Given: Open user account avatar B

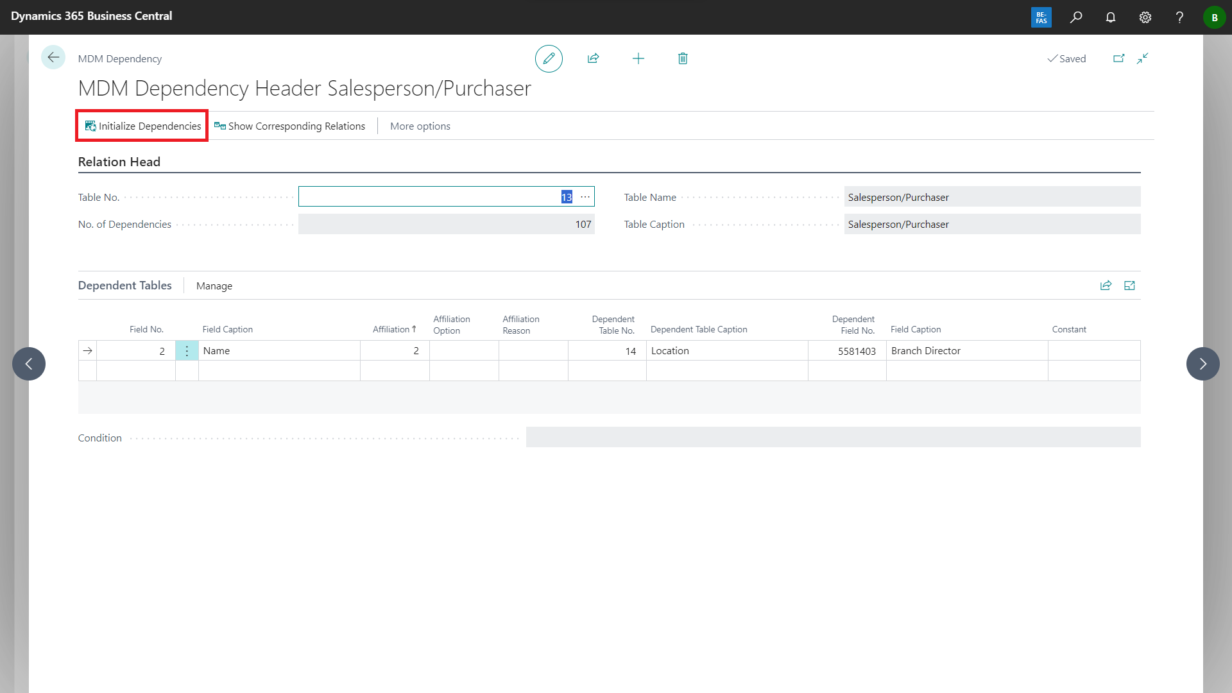Looking at the screenshot, I should [1214, 17].
